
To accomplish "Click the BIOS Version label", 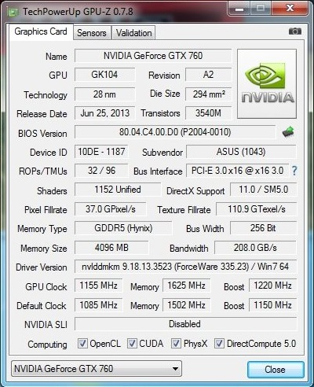I will (42, 134).
